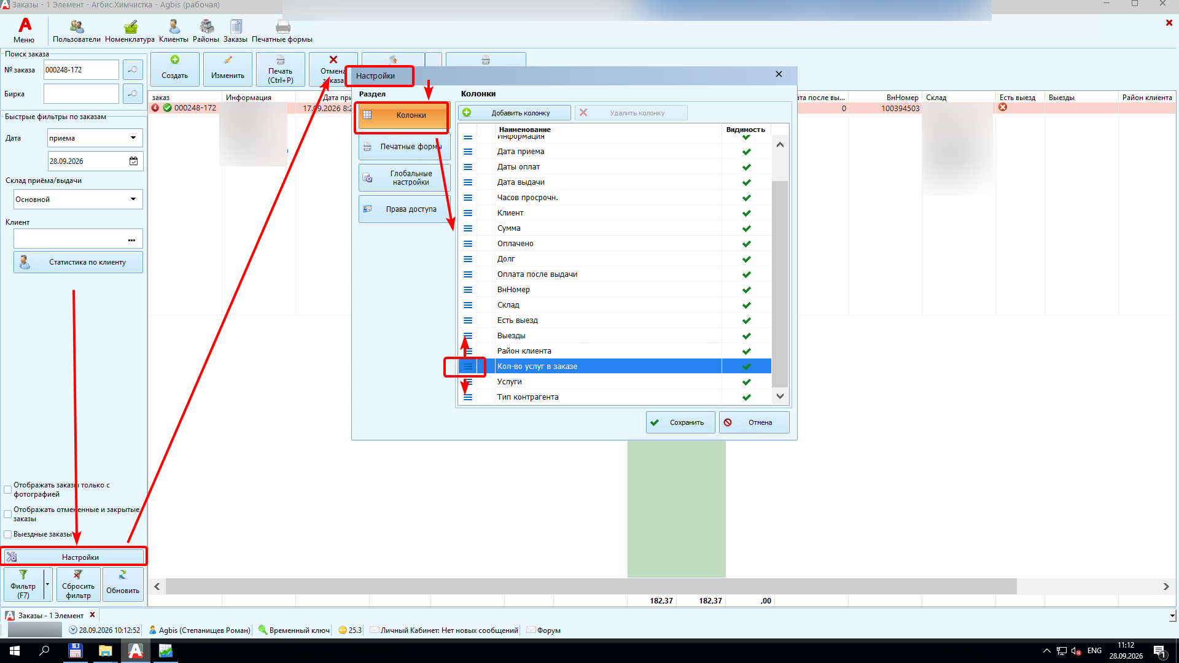Click the Статистика по клиенту button
The width and height of the screenshot is (1179, 663).
[x=78, y=263]
